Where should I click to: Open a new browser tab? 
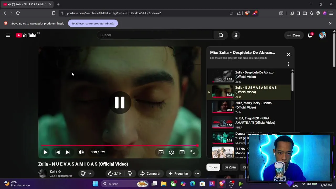pyautogui.click(x=58, y=4)
